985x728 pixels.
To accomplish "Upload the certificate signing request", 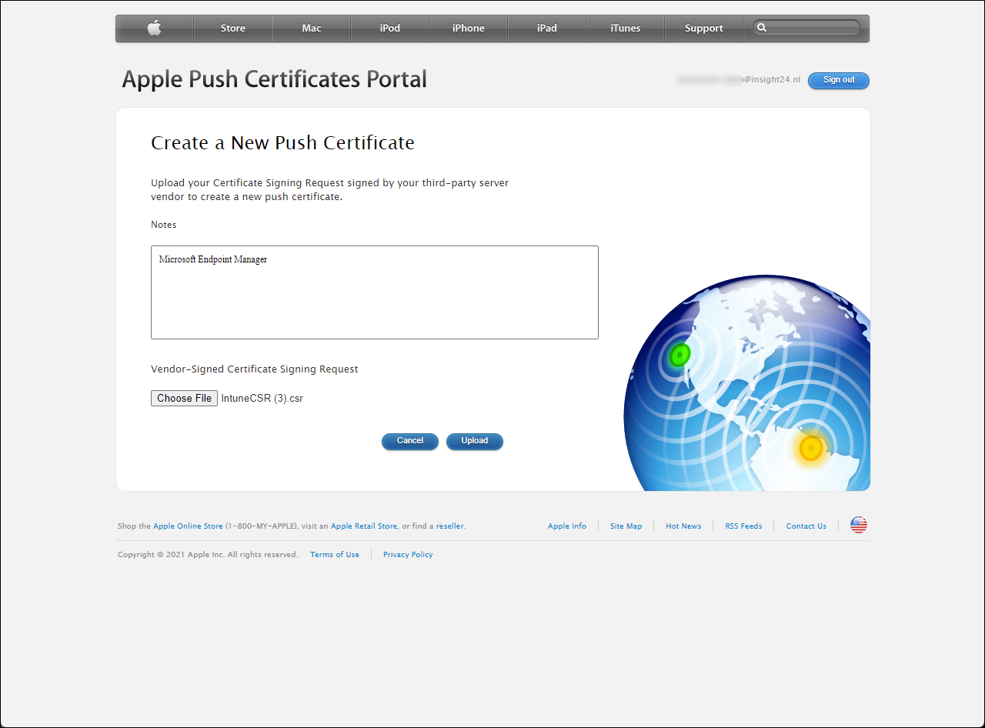I will [x=475, y=441].
